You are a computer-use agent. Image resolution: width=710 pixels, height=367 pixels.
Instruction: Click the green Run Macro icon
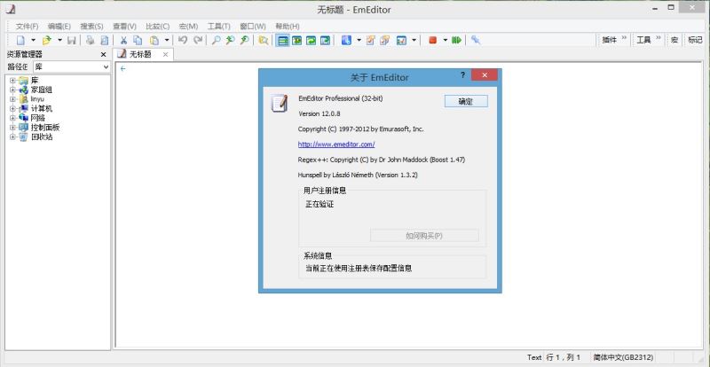coord(456,40)
